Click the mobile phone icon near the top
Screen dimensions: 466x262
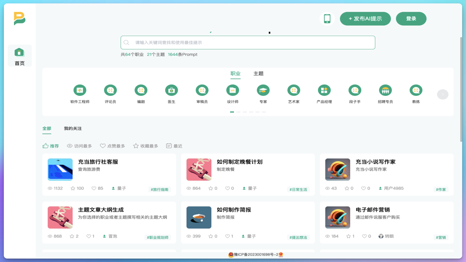tap(327, 18)
